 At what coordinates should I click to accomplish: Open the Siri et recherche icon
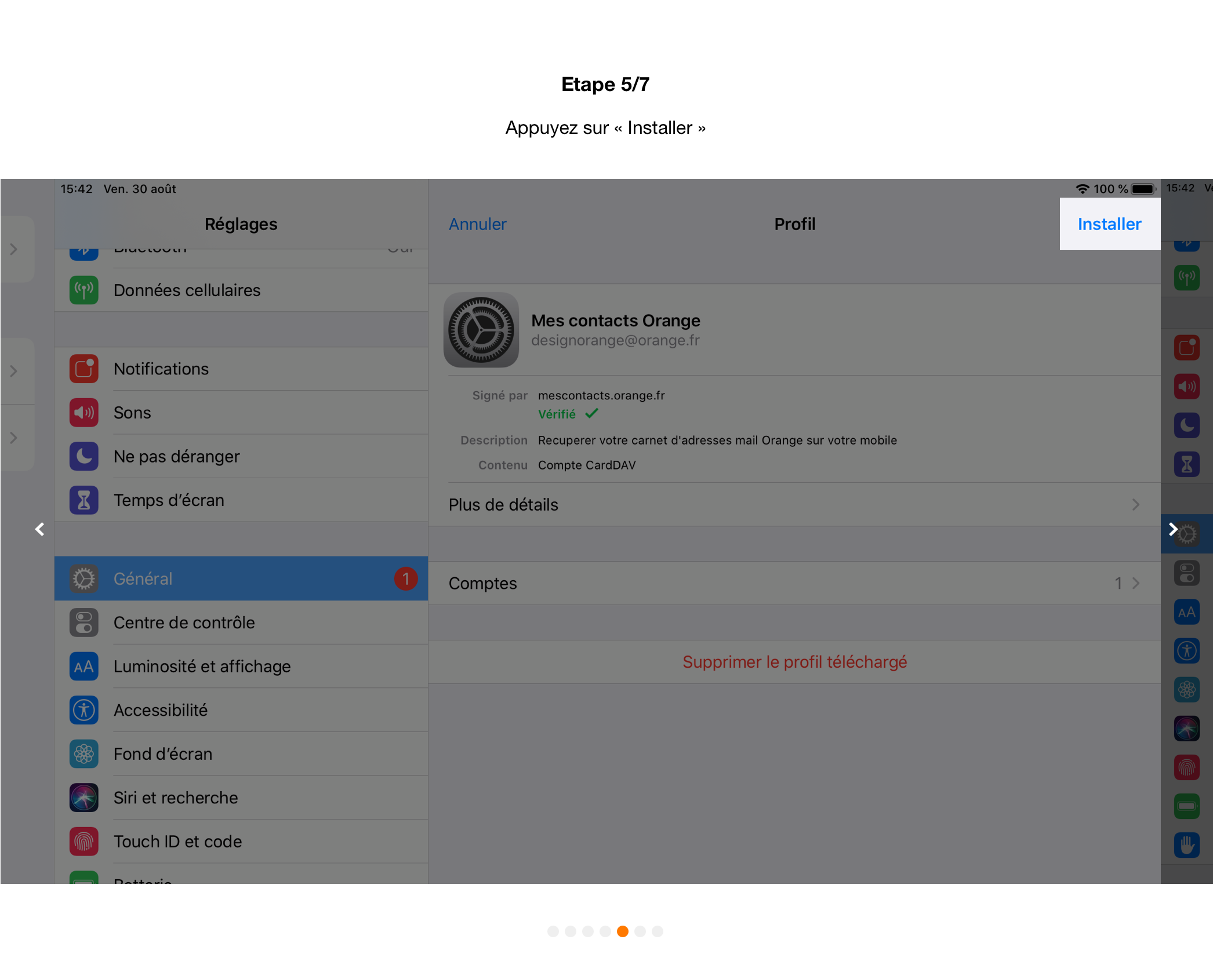tap(84, 798)
